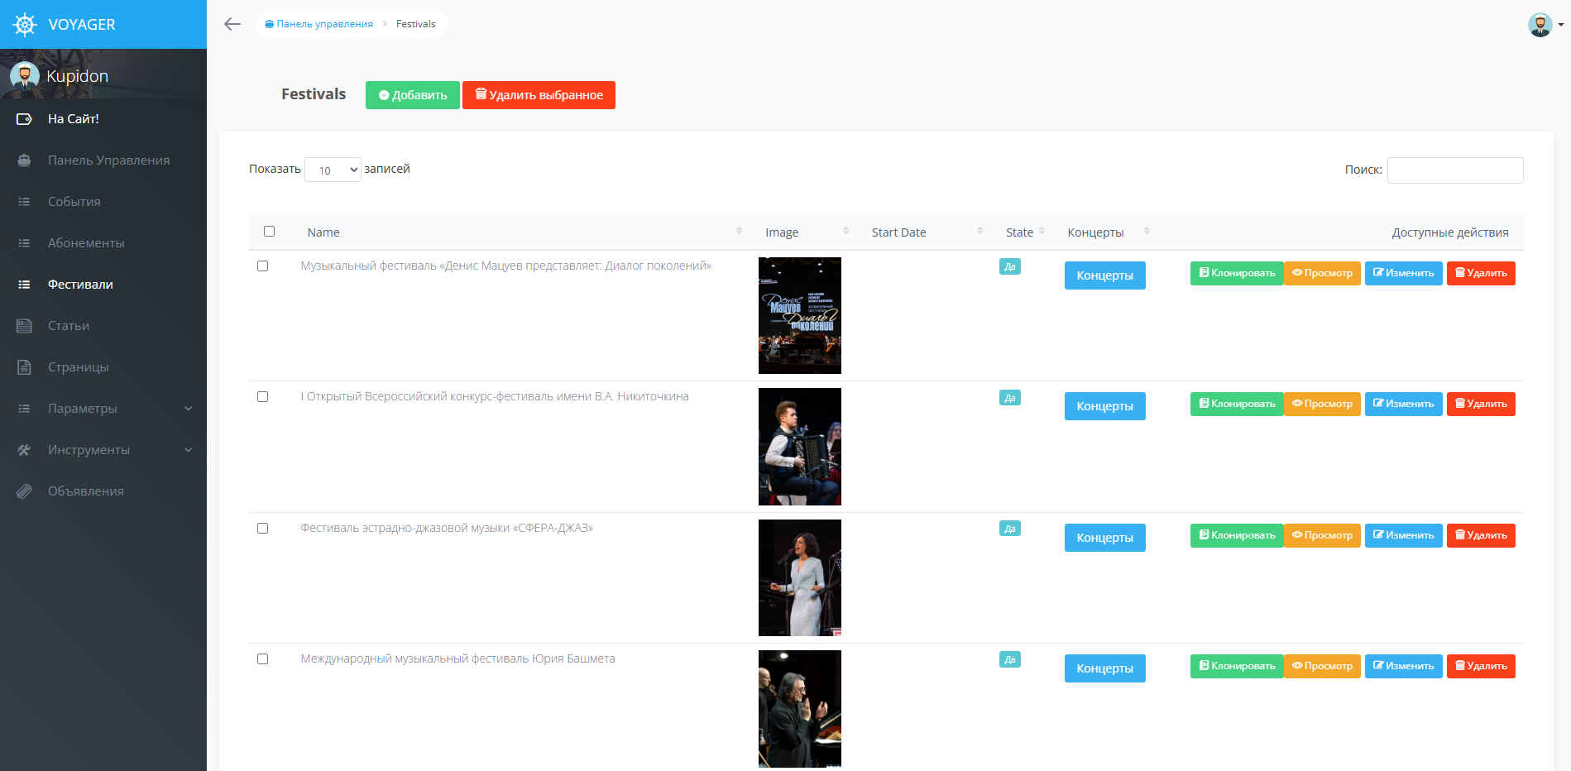Open Объявления in the sidebar
This screenshot has height=771, width=1571.
pyautogui.click(x=86, y=491)
